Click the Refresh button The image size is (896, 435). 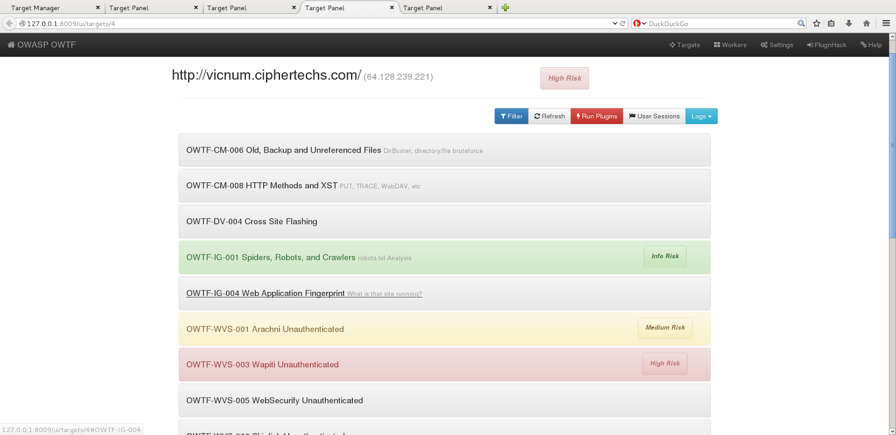coord(549,116)
